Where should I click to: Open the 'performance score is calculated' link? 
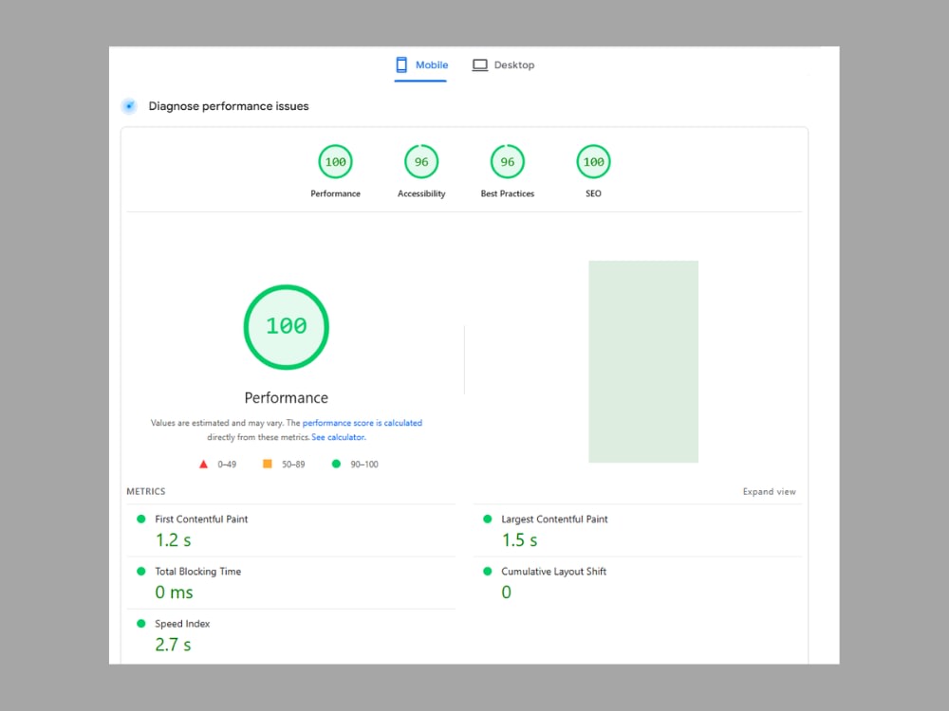tap(362, 423)
